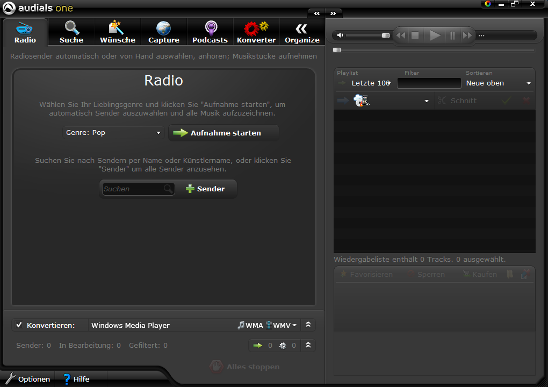Click the volume slider handle

tap(386, 35)
